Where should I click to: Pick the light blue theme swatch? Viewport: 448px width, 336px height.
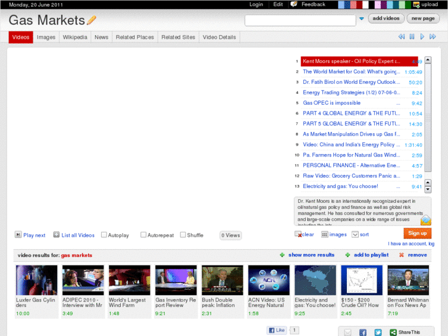[x=341, y=4]
